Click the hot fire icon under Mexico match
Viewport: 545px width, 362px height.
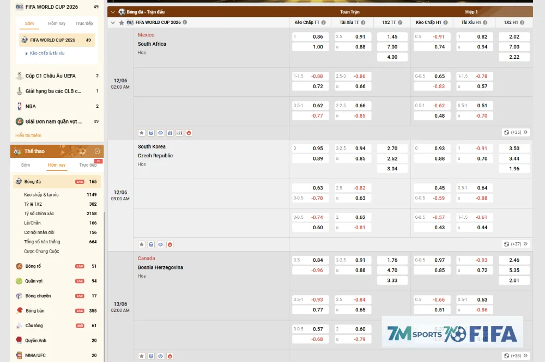(x=189, y=133)
